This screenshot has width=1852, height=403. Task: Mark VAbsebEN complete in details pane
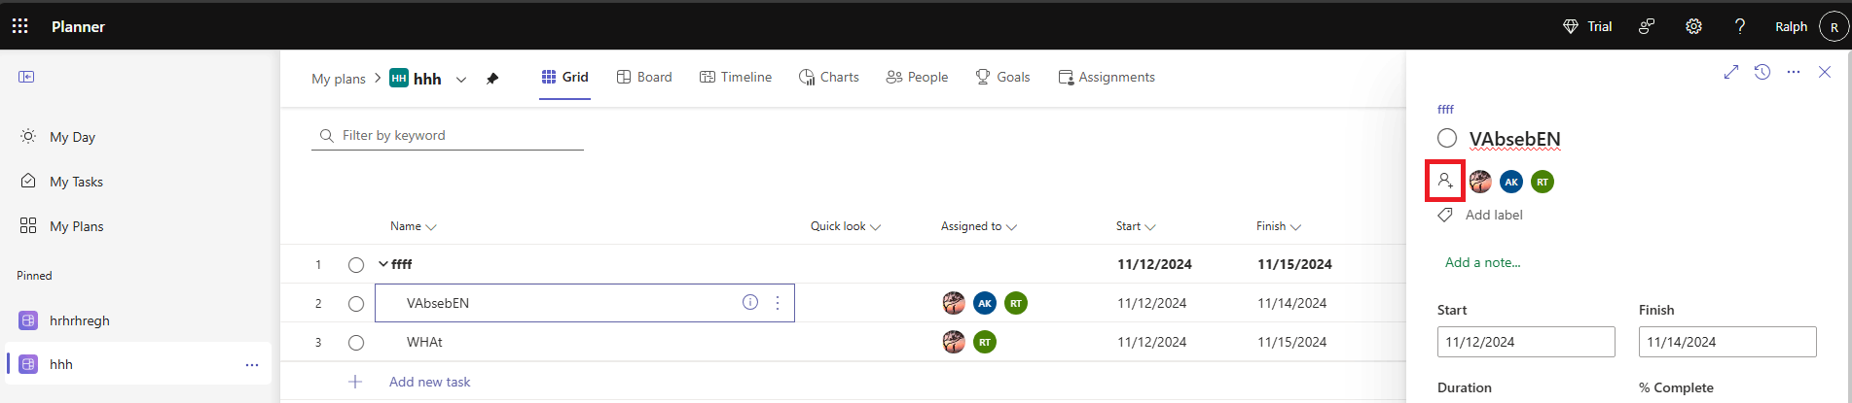coord(1447,139)
